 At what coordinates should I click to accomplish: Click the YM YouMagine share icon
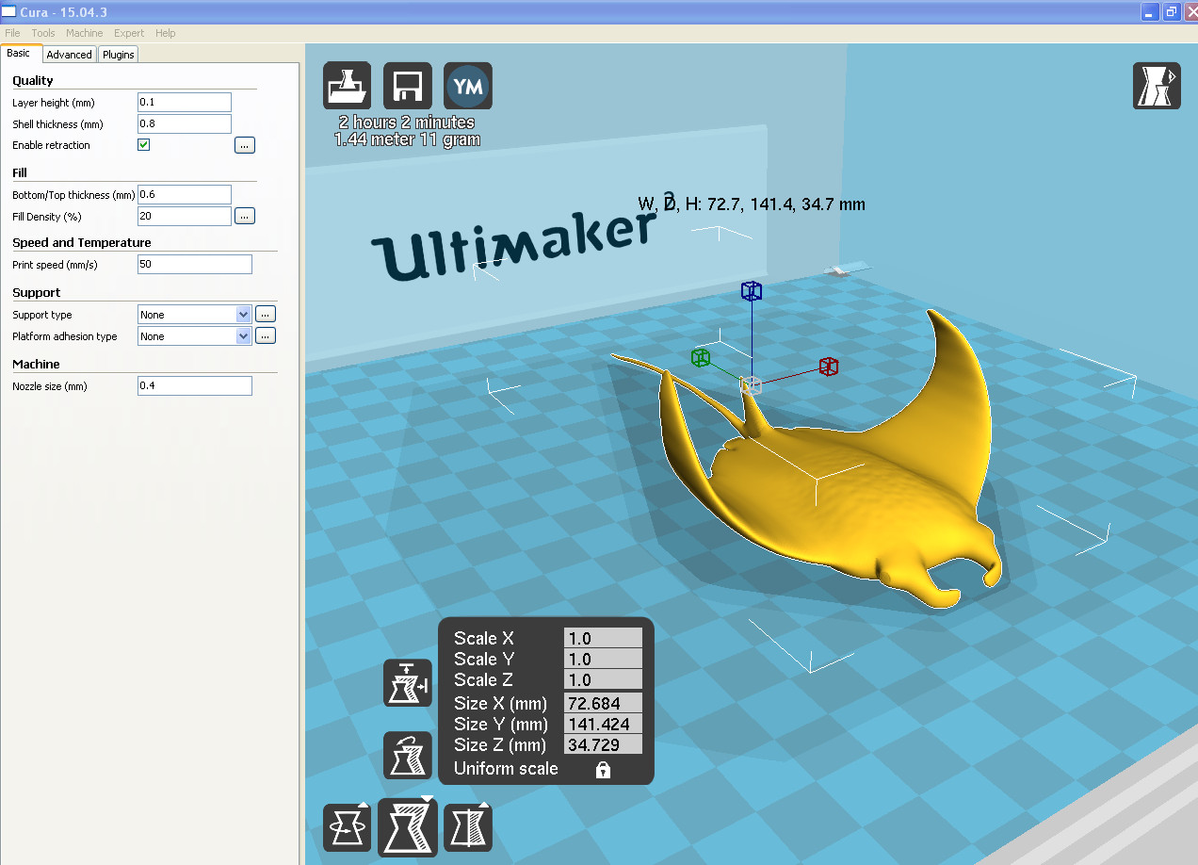pyautogui.click(x=468, y=86)
